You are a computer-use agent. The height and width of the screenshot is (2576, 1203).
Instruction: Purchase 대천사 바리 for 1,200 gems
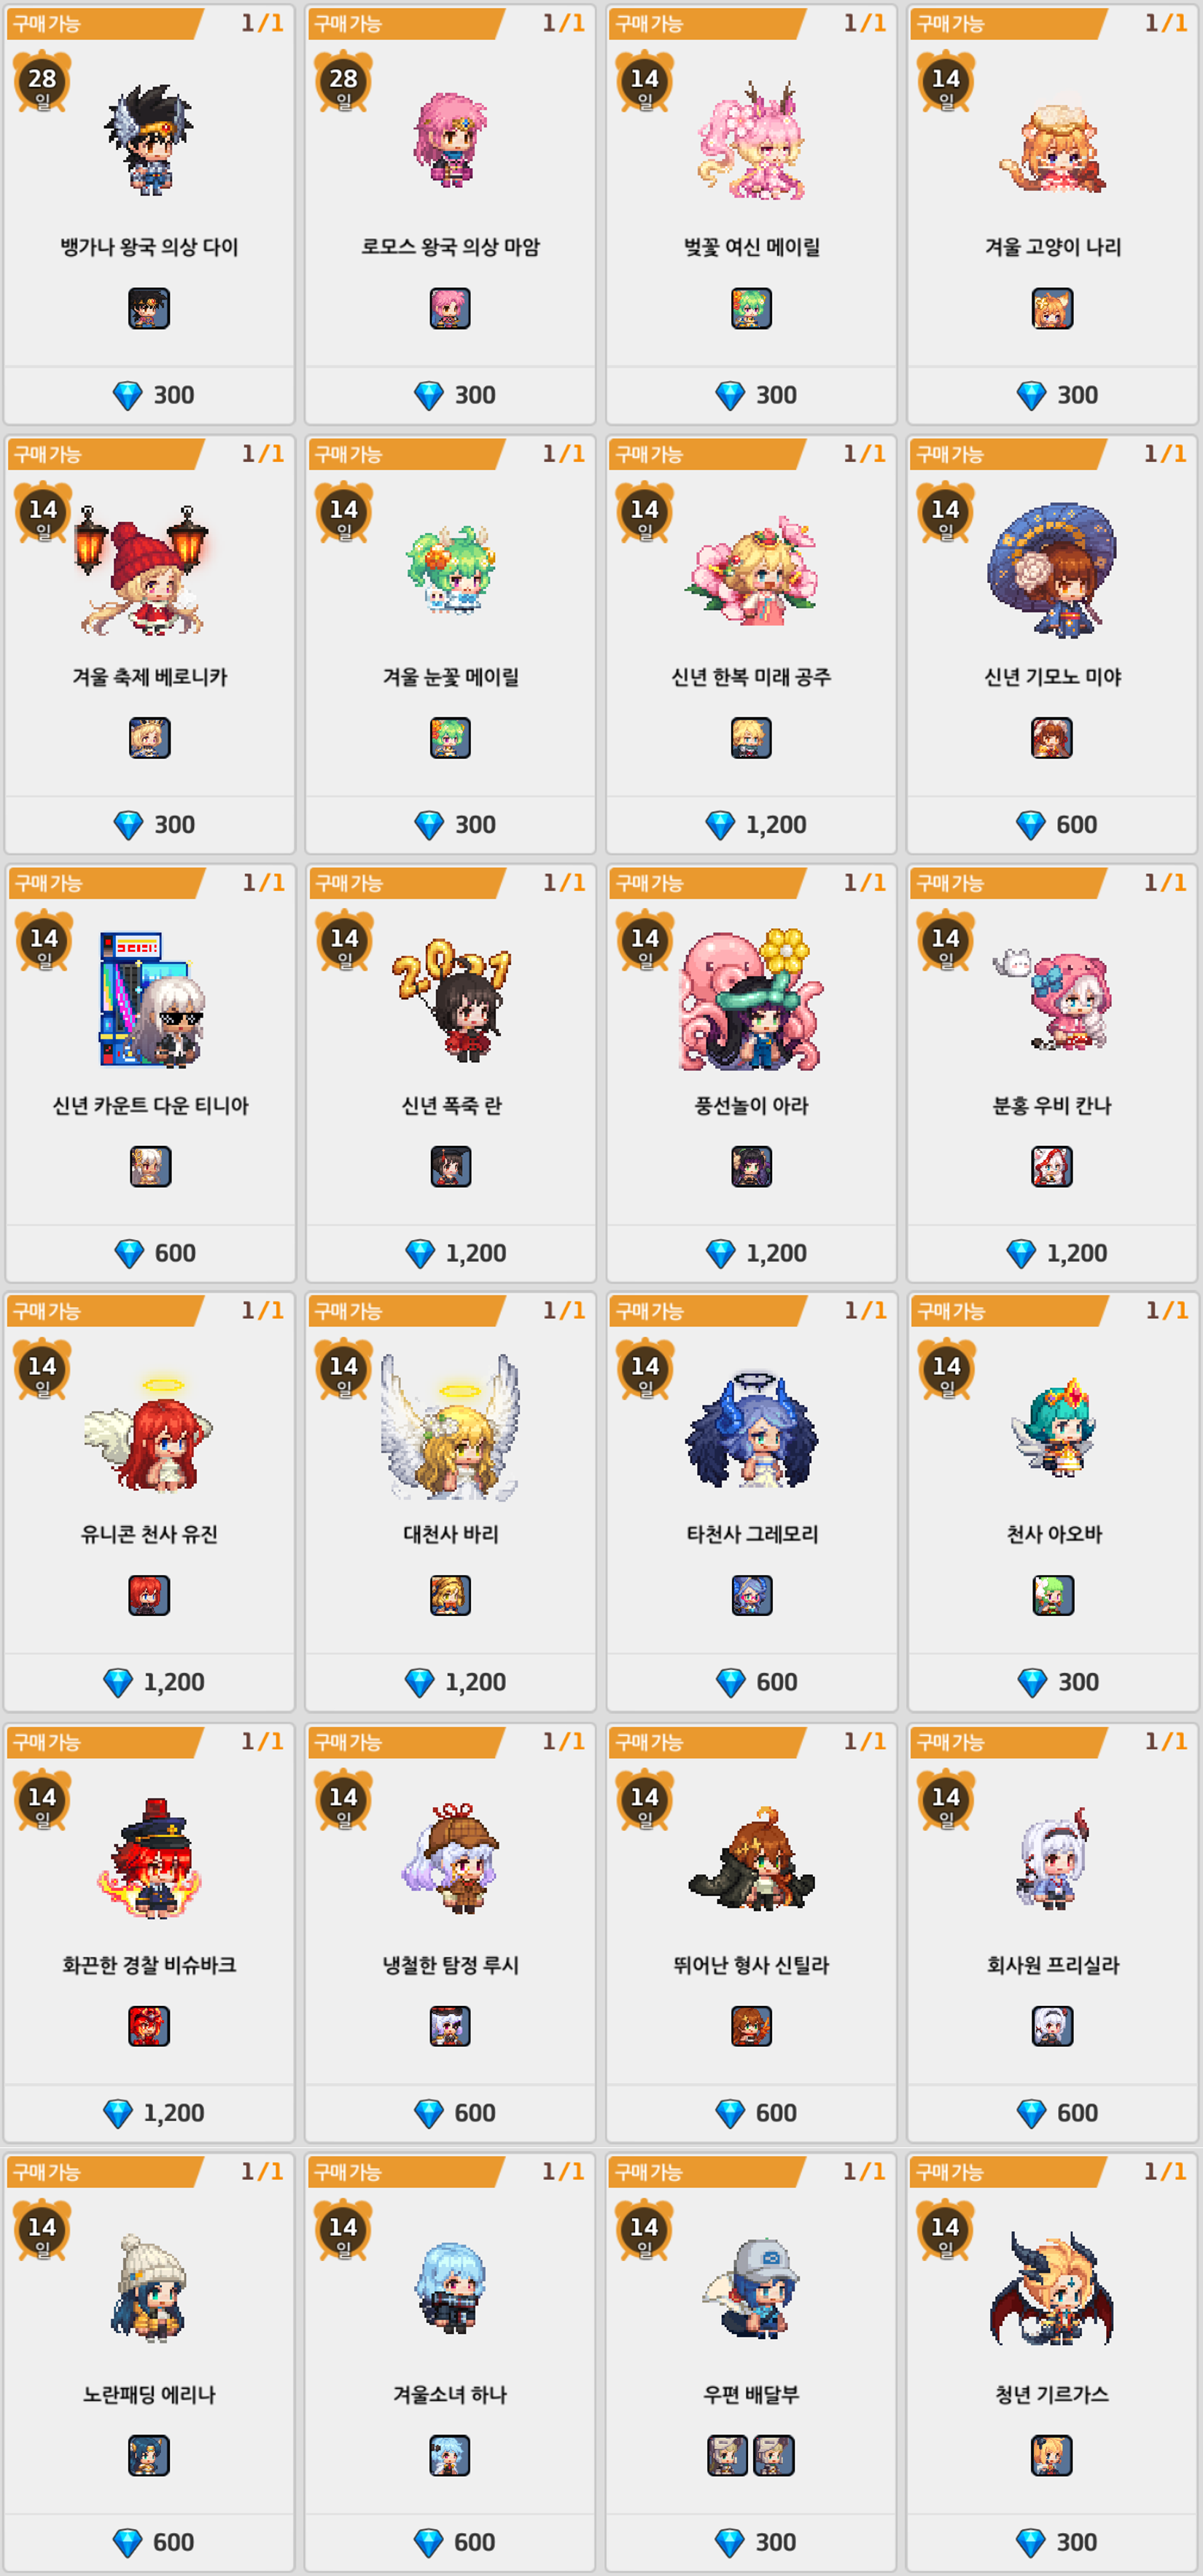coord(451,1681)
